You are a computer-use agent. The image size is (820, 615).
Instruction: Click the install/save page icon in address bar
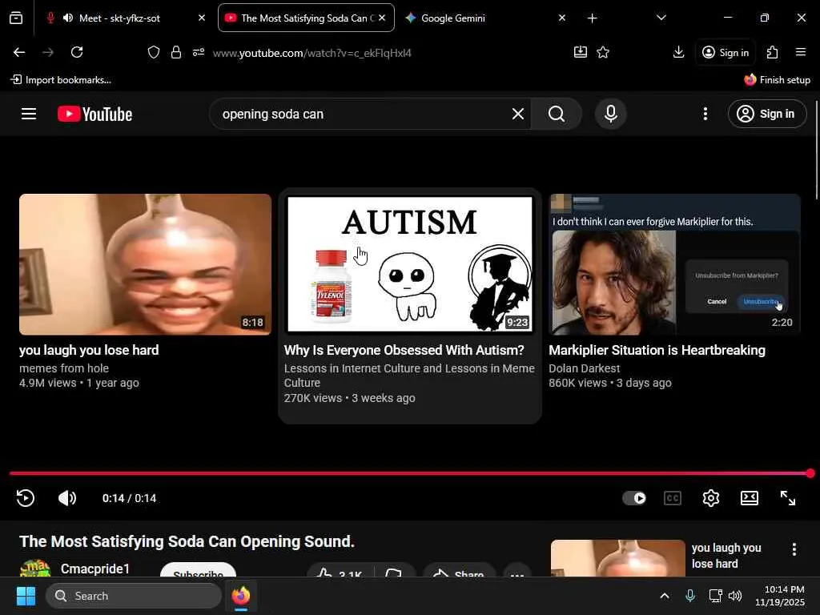pos(581,52)
